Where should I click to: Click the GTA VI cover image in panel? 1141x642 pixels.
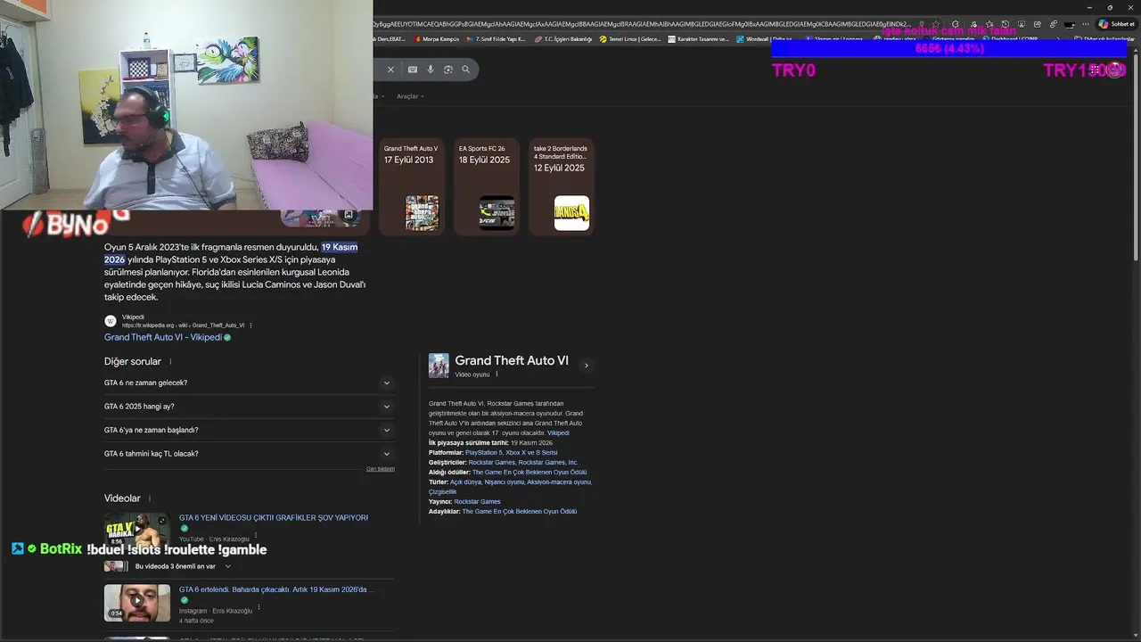tap(439, 366)
